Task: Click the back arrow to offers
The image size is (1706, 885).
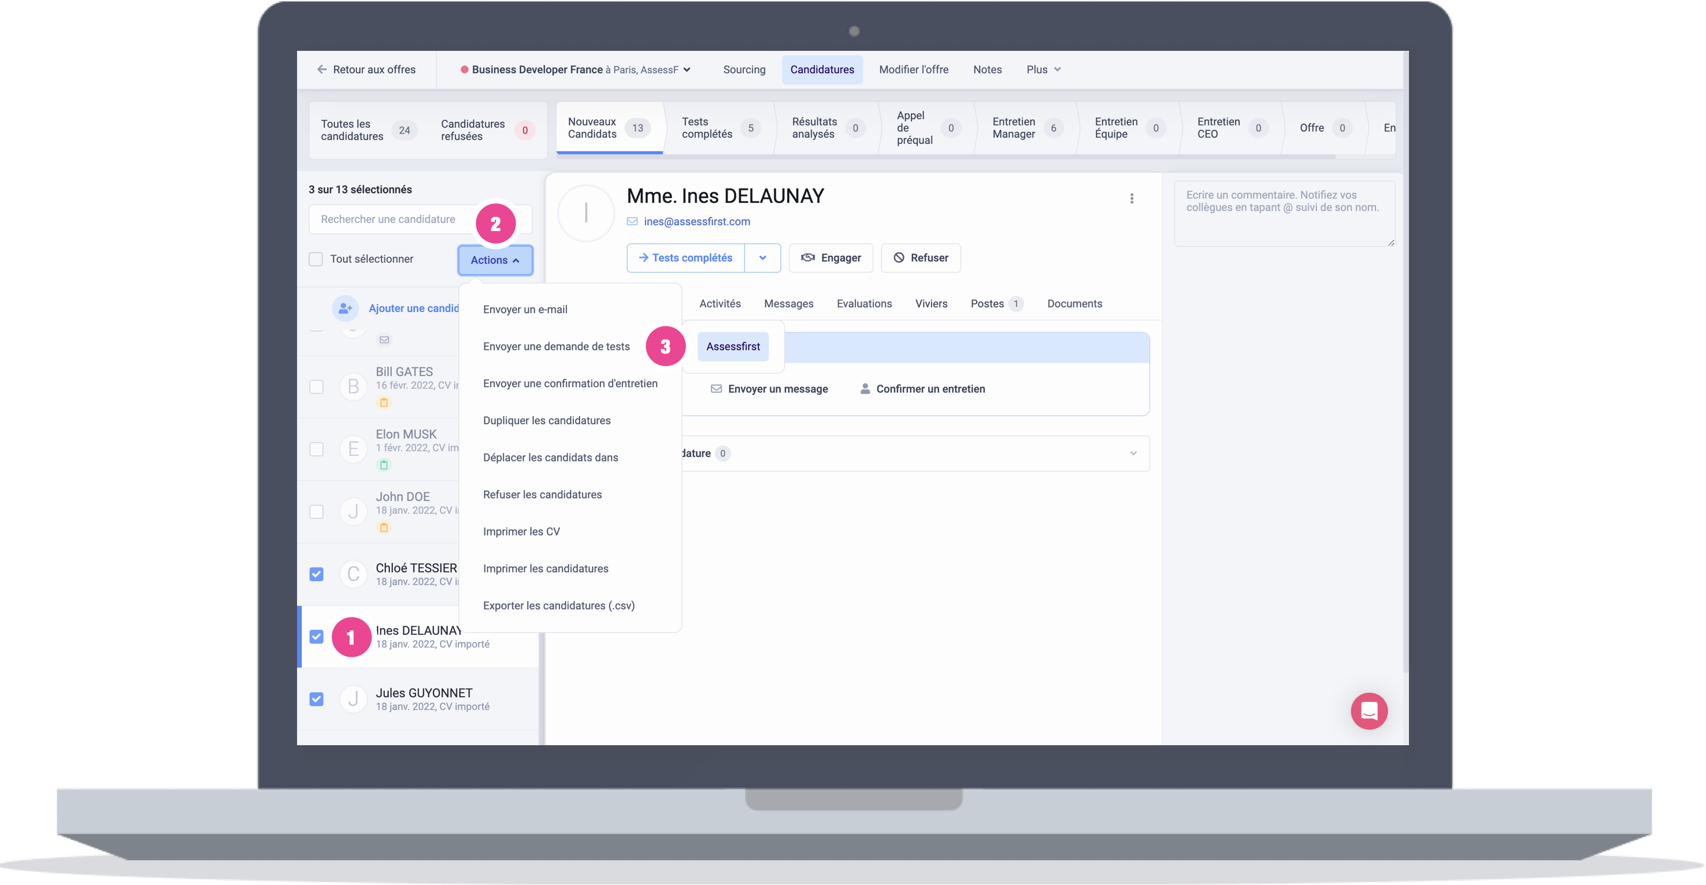Action: coord(322,69)
